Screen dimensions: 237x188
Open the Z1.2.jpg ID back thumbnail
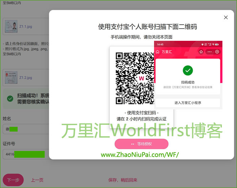click(11, 78)
